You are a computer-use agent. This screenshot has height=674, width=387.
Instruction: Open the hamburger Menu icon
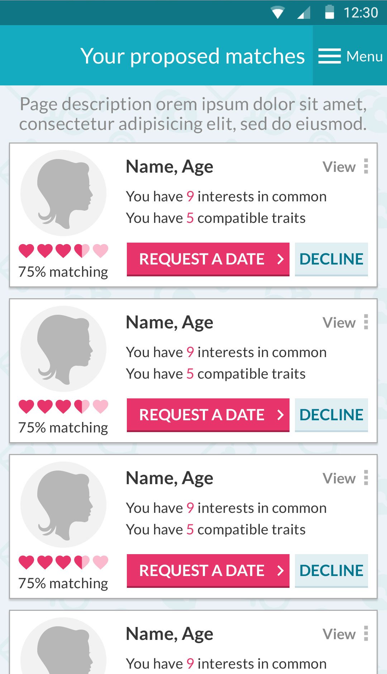click(x=329, y=56)
